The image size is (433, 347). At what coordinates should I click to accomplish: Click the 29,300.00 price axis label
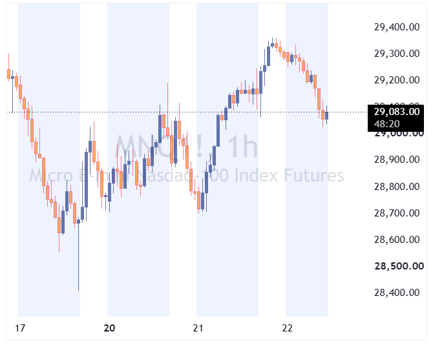397,54
